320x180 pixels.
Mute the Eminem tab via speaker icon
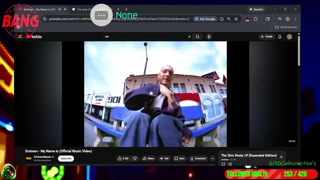pos(59,9)
